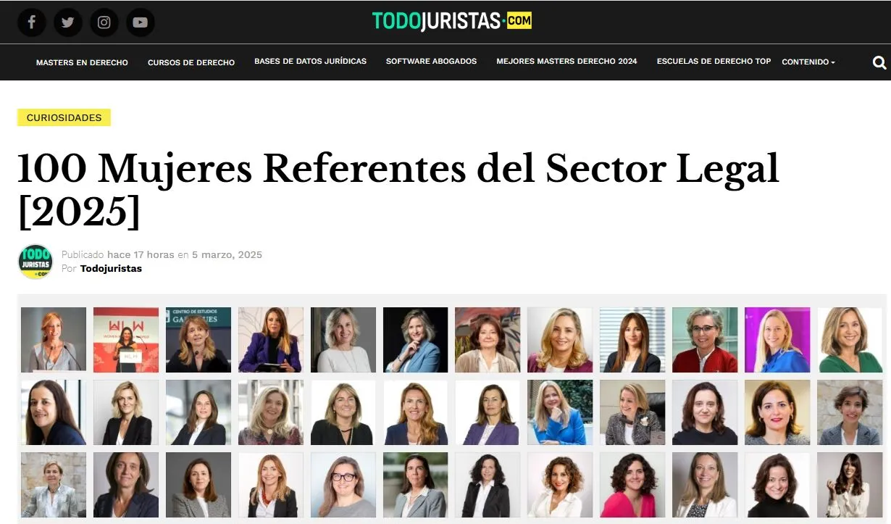Viewport: 891px width, 524px height.
Task: Go to the TodoJuristas.com site logo
Action: pos(452,21)
